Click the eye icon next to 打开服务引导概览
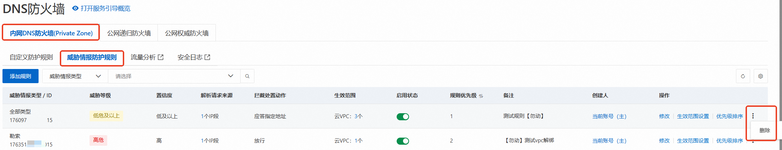 (75, 8)
